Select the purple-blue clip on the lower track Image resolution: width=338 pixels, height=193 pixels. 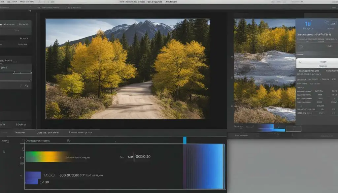coord(33,178)
